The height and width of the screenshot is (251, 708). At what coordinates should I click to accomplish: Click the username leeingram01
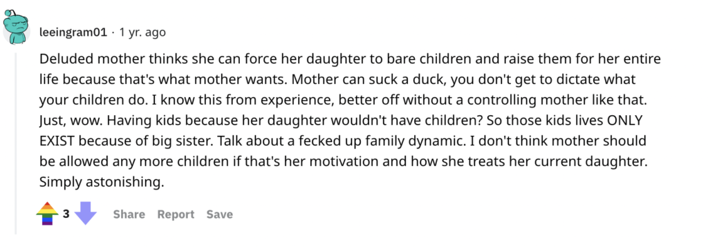coord(73,32)
